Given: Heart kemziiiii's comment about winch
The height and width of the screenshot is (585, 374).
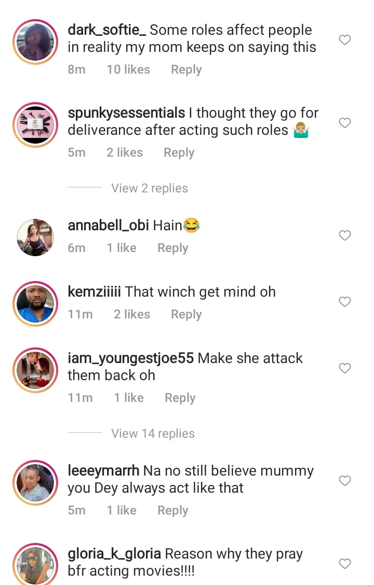Looking at the screenshot, I should 345,302.
